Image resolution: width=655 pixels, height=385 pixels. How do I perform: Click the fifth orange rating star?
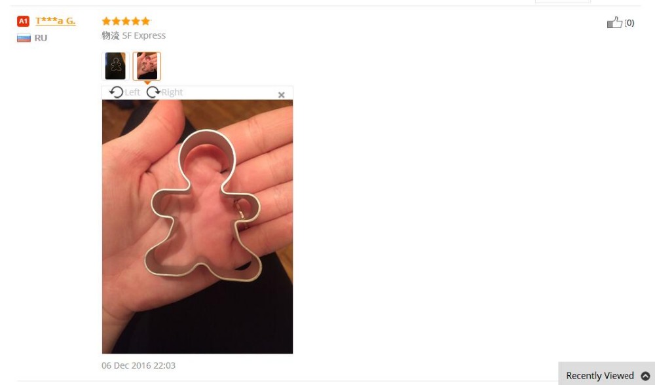(x=145, y=21)
